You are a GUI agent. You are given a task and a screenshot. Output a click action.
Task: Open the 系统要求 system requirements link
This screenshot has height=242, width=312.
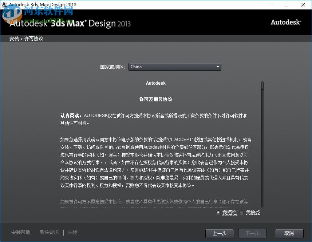(x=49, y=232)
